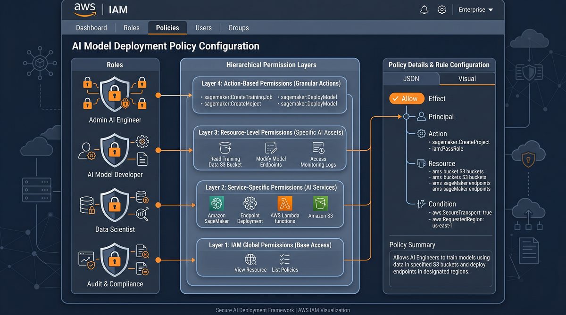566x315 pixels.
Task: Click the Access Monitoring Logs icon
Action: [318, 148]
